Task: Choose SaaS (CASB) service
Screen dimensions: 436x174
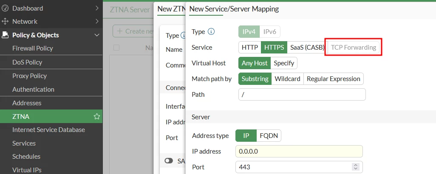Action: click(x=307, y=48)
